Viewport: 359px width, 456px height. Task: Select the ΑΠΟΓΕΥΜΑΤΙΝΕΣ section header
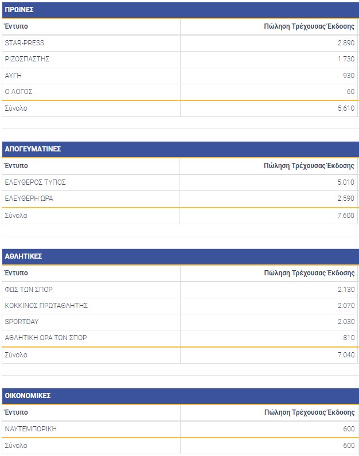tap(33, 149)
